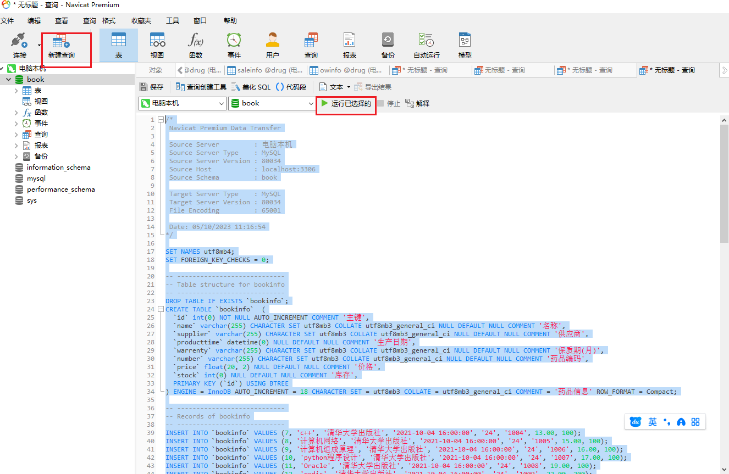Screen dimensions: 729x474
Task: Collapse the book database tree node
Action: pyautogui.click(x=7, y=79)
